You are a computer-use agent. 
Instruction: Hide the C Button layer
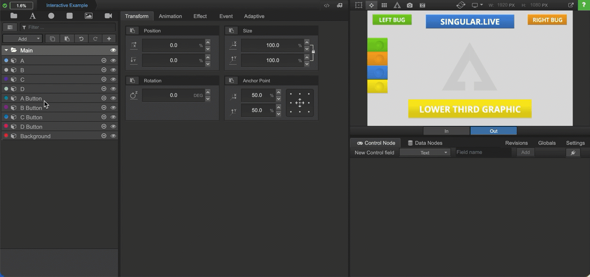pyautogui.click(x=113, y=117)
